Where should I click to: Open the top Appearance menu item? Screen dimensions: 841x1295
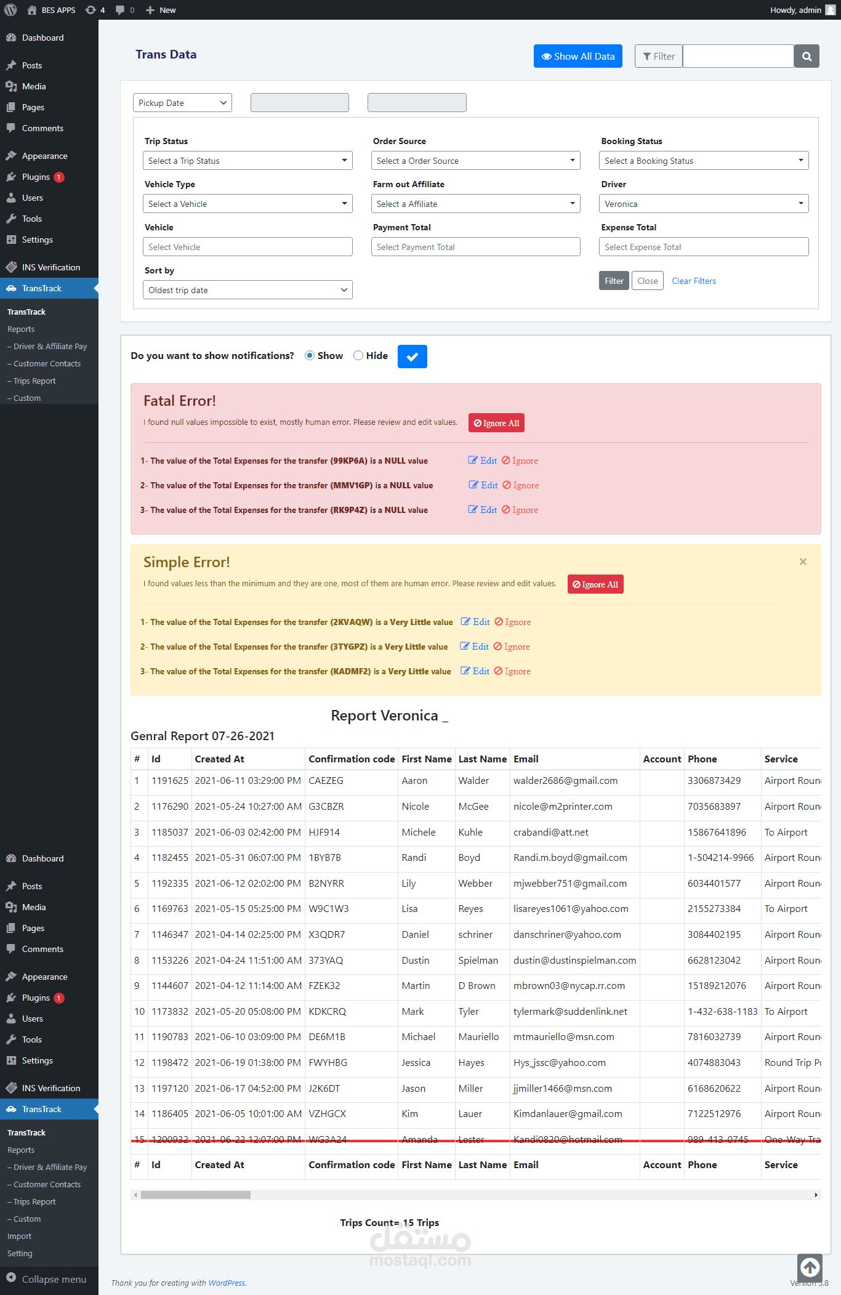(49, 156)
